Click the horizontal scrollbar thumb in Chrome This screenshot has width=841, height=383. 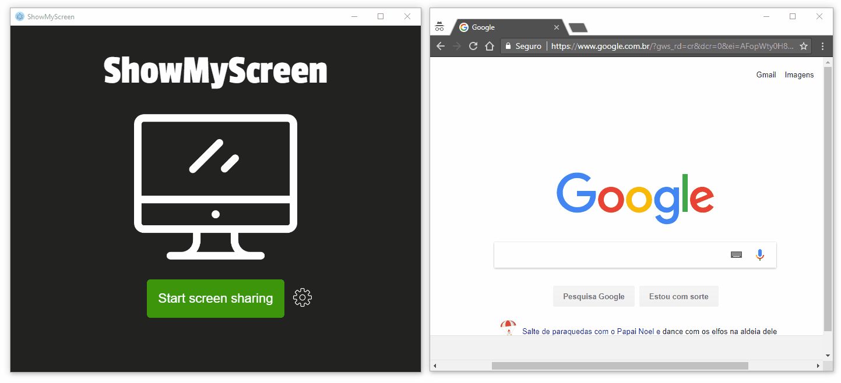tap(620, 366)
